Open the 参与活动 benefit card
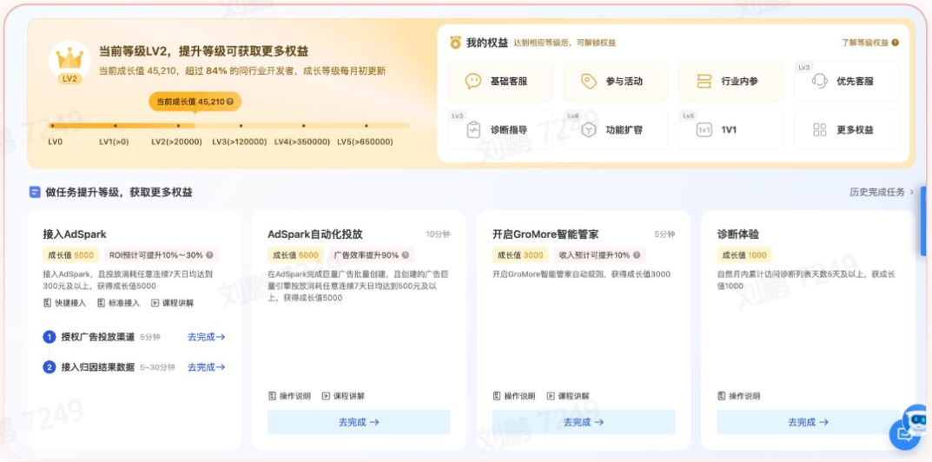This screenshot has height=462, width=932. click(x=615, y=82)
